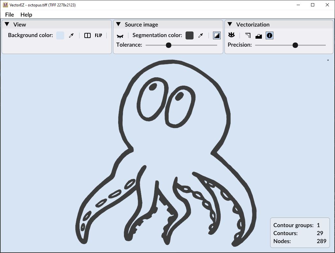335x253 pixels.
Task: Pick segmentation color with the eyedropper
Action: 201,35
